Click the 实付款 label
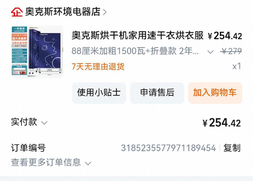The width and height of the screenshot is (253, 181). point(24,122)
